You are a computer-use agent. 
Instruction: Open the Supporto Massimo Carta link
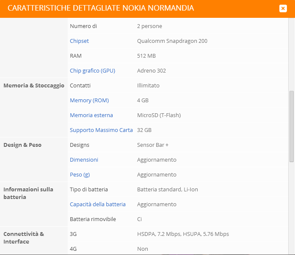(x=101, y=130)
